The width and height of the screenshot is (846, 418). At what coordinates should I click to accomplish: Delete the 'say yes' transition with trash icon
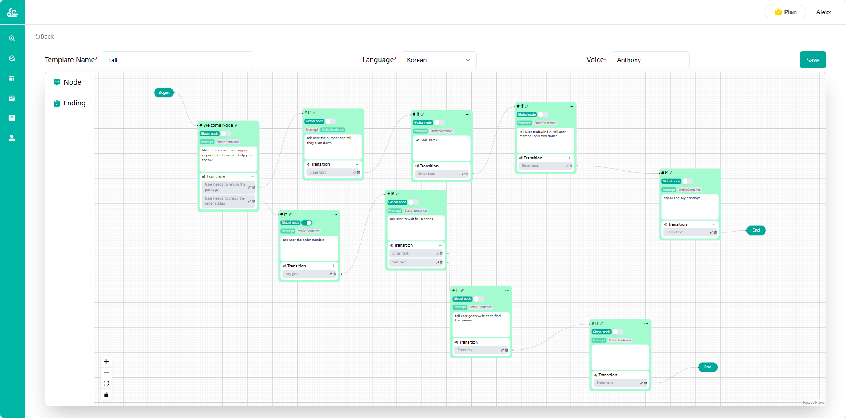[334, 274]
